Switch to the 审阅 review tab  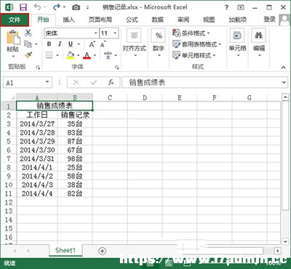click(x=183, y=20)
